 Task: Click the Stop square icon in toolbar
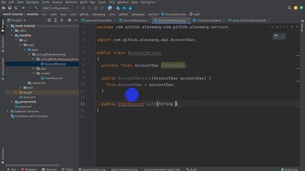pyautogui.click(x=102, y=8)
